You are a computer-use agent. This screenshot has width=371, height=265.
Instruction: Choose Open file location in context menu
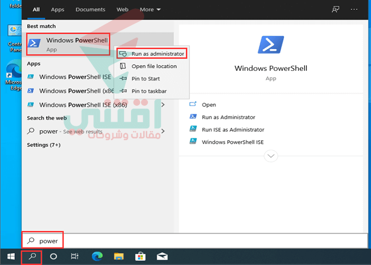pos(152,66)
